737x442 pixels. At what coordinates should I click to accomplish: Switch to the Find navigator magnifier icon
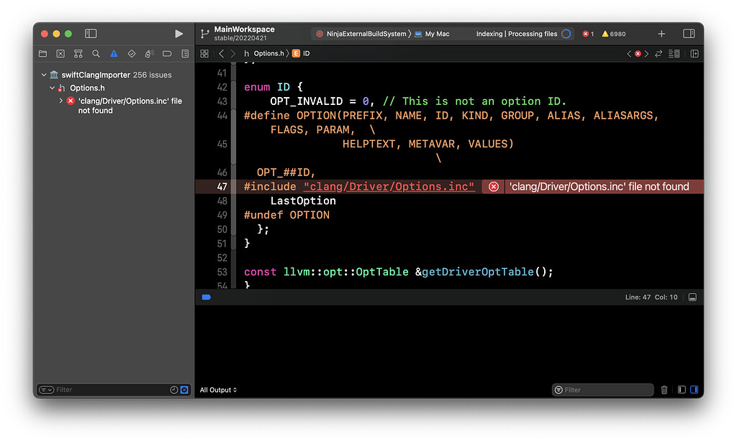tap(96, 54)
